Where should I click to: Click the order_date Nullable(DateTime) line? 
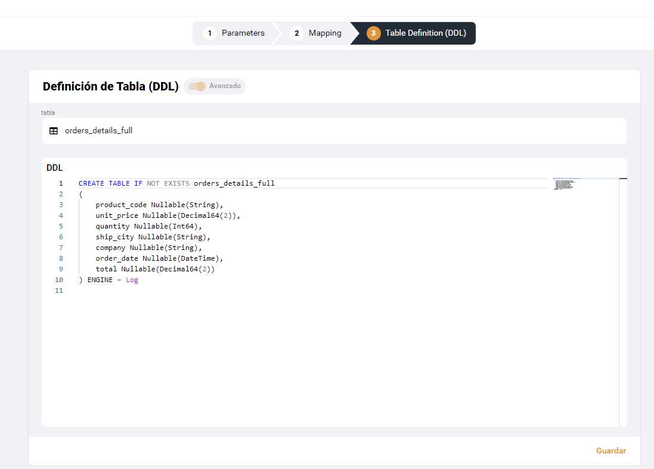[x=159, y=258]
